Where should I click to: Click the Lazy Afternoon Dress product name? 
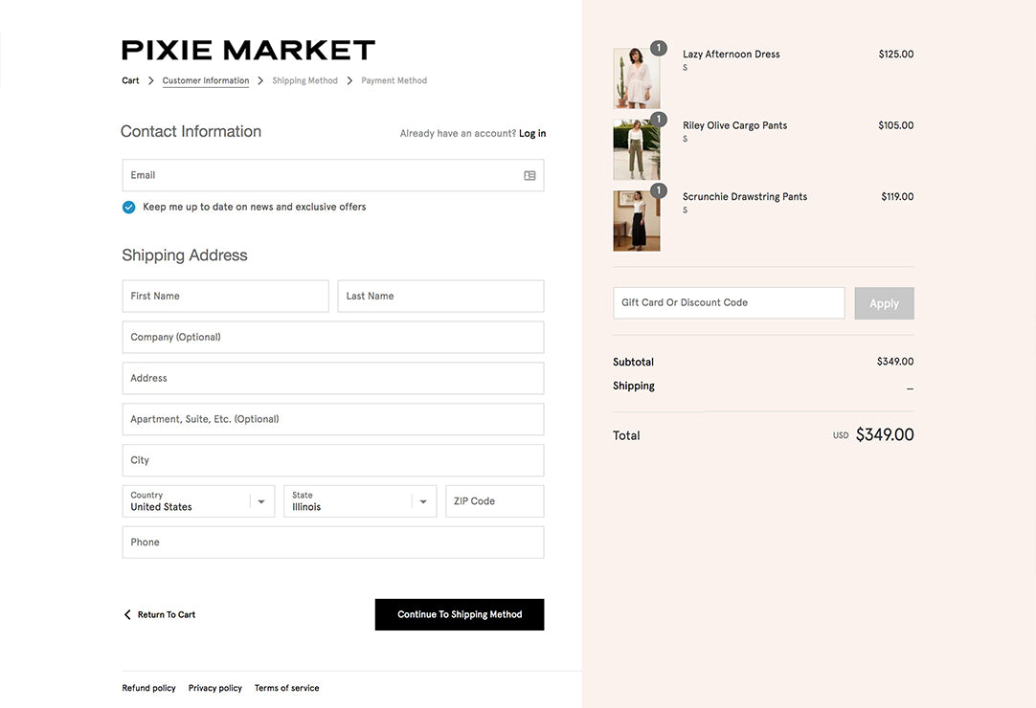[731, 55]
